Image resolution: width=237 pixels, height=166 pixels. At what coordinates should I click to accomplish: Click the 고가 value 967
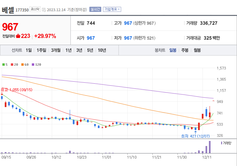(x=128, y=23)
